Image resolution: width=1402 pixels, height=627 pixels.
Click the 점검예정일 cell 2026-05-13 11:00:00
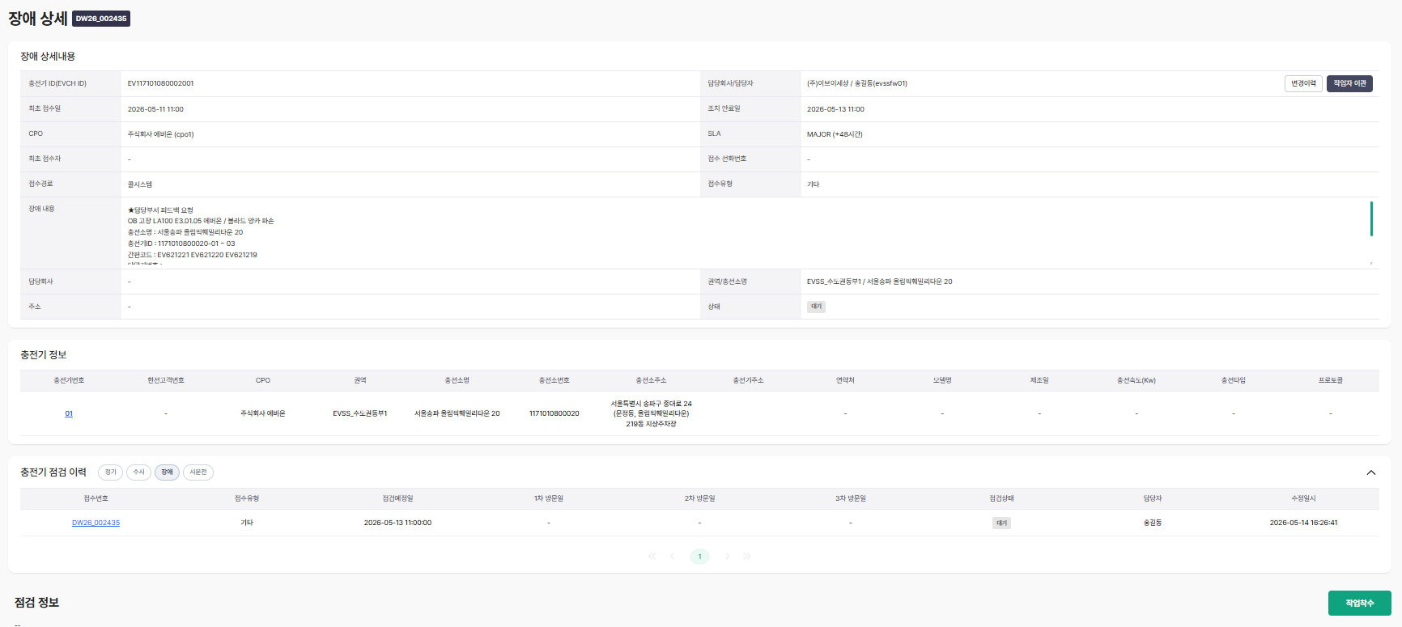[x=397, y=523]
